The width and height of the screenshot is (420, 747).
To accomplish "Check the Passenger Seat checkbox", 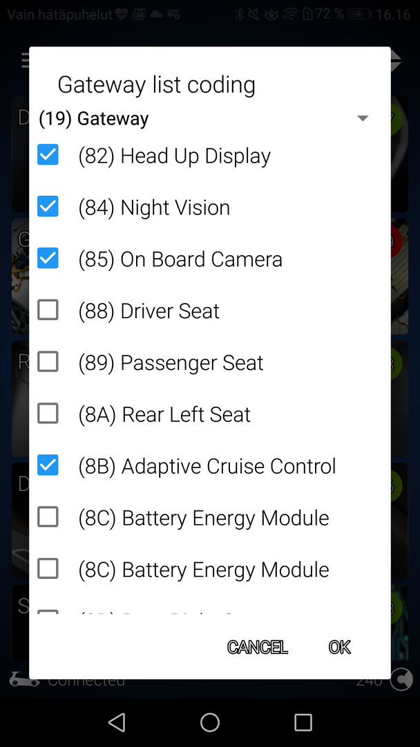I will (48, 362).
